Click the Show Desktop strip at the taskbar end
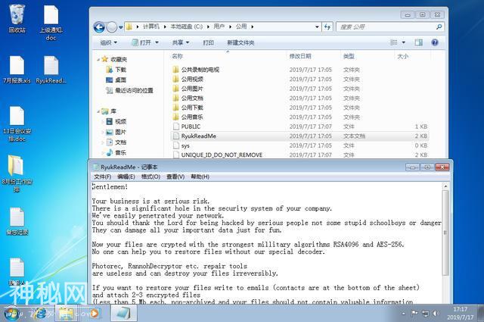The height and width of the screenshot is (322, 484). pyautogui.click(x=481, y=314)
